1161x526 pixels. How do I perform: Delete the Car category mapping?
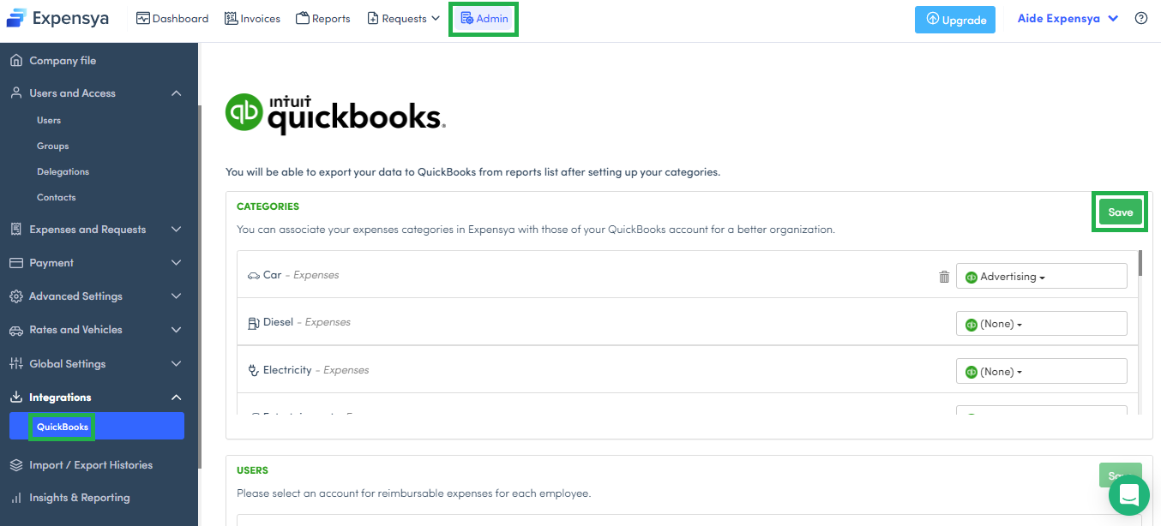pos(944,277)
